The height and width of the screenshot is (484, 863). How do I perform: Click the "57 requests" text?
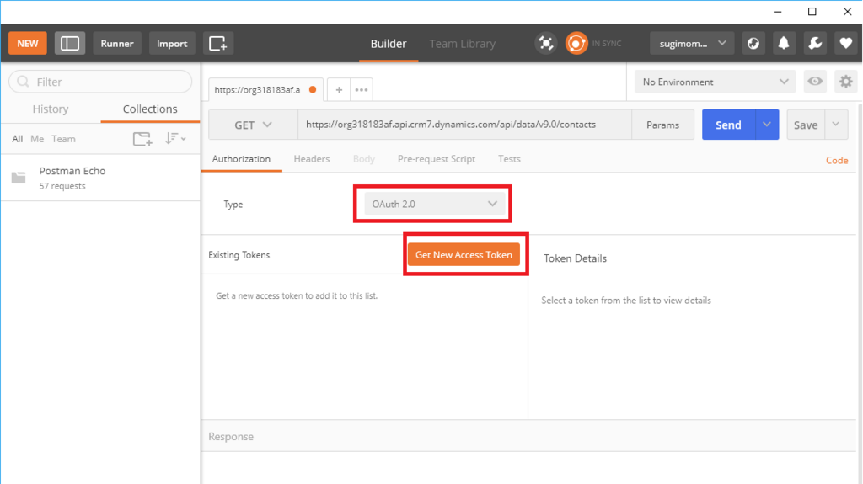point(62,187)
